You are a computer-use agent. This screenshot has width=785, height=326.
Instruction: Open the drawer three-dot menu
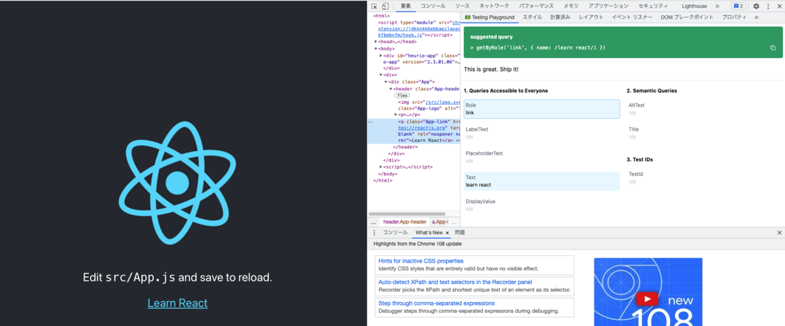[374, 233]
